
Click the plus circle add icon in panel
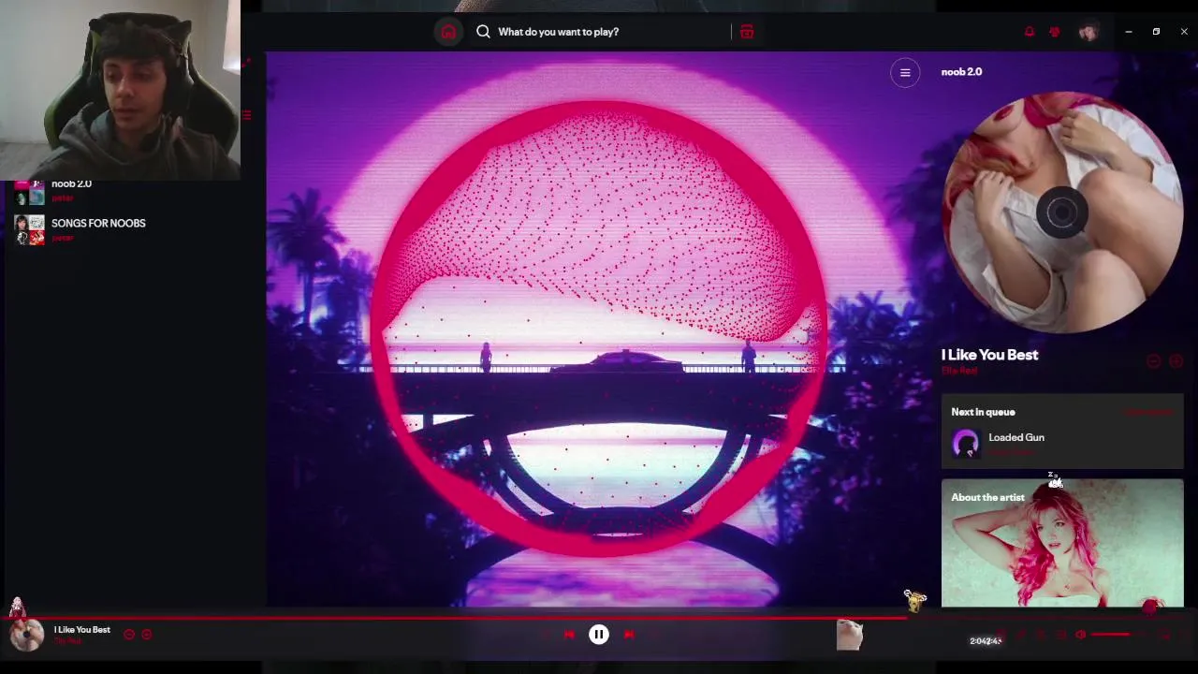click(x=1176, y=361)
